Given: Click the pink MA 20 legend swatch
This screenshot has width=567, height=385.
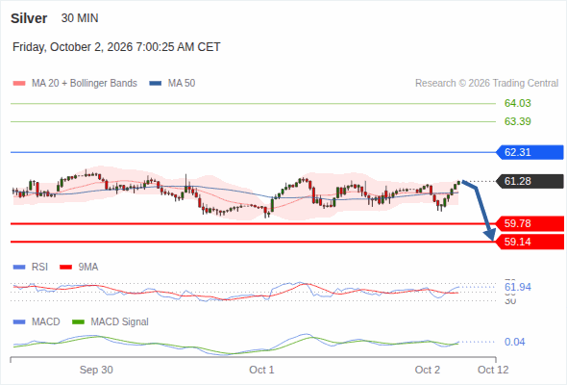Looking at the screenshot, I should pyautogui.click(x=19, y=84).
